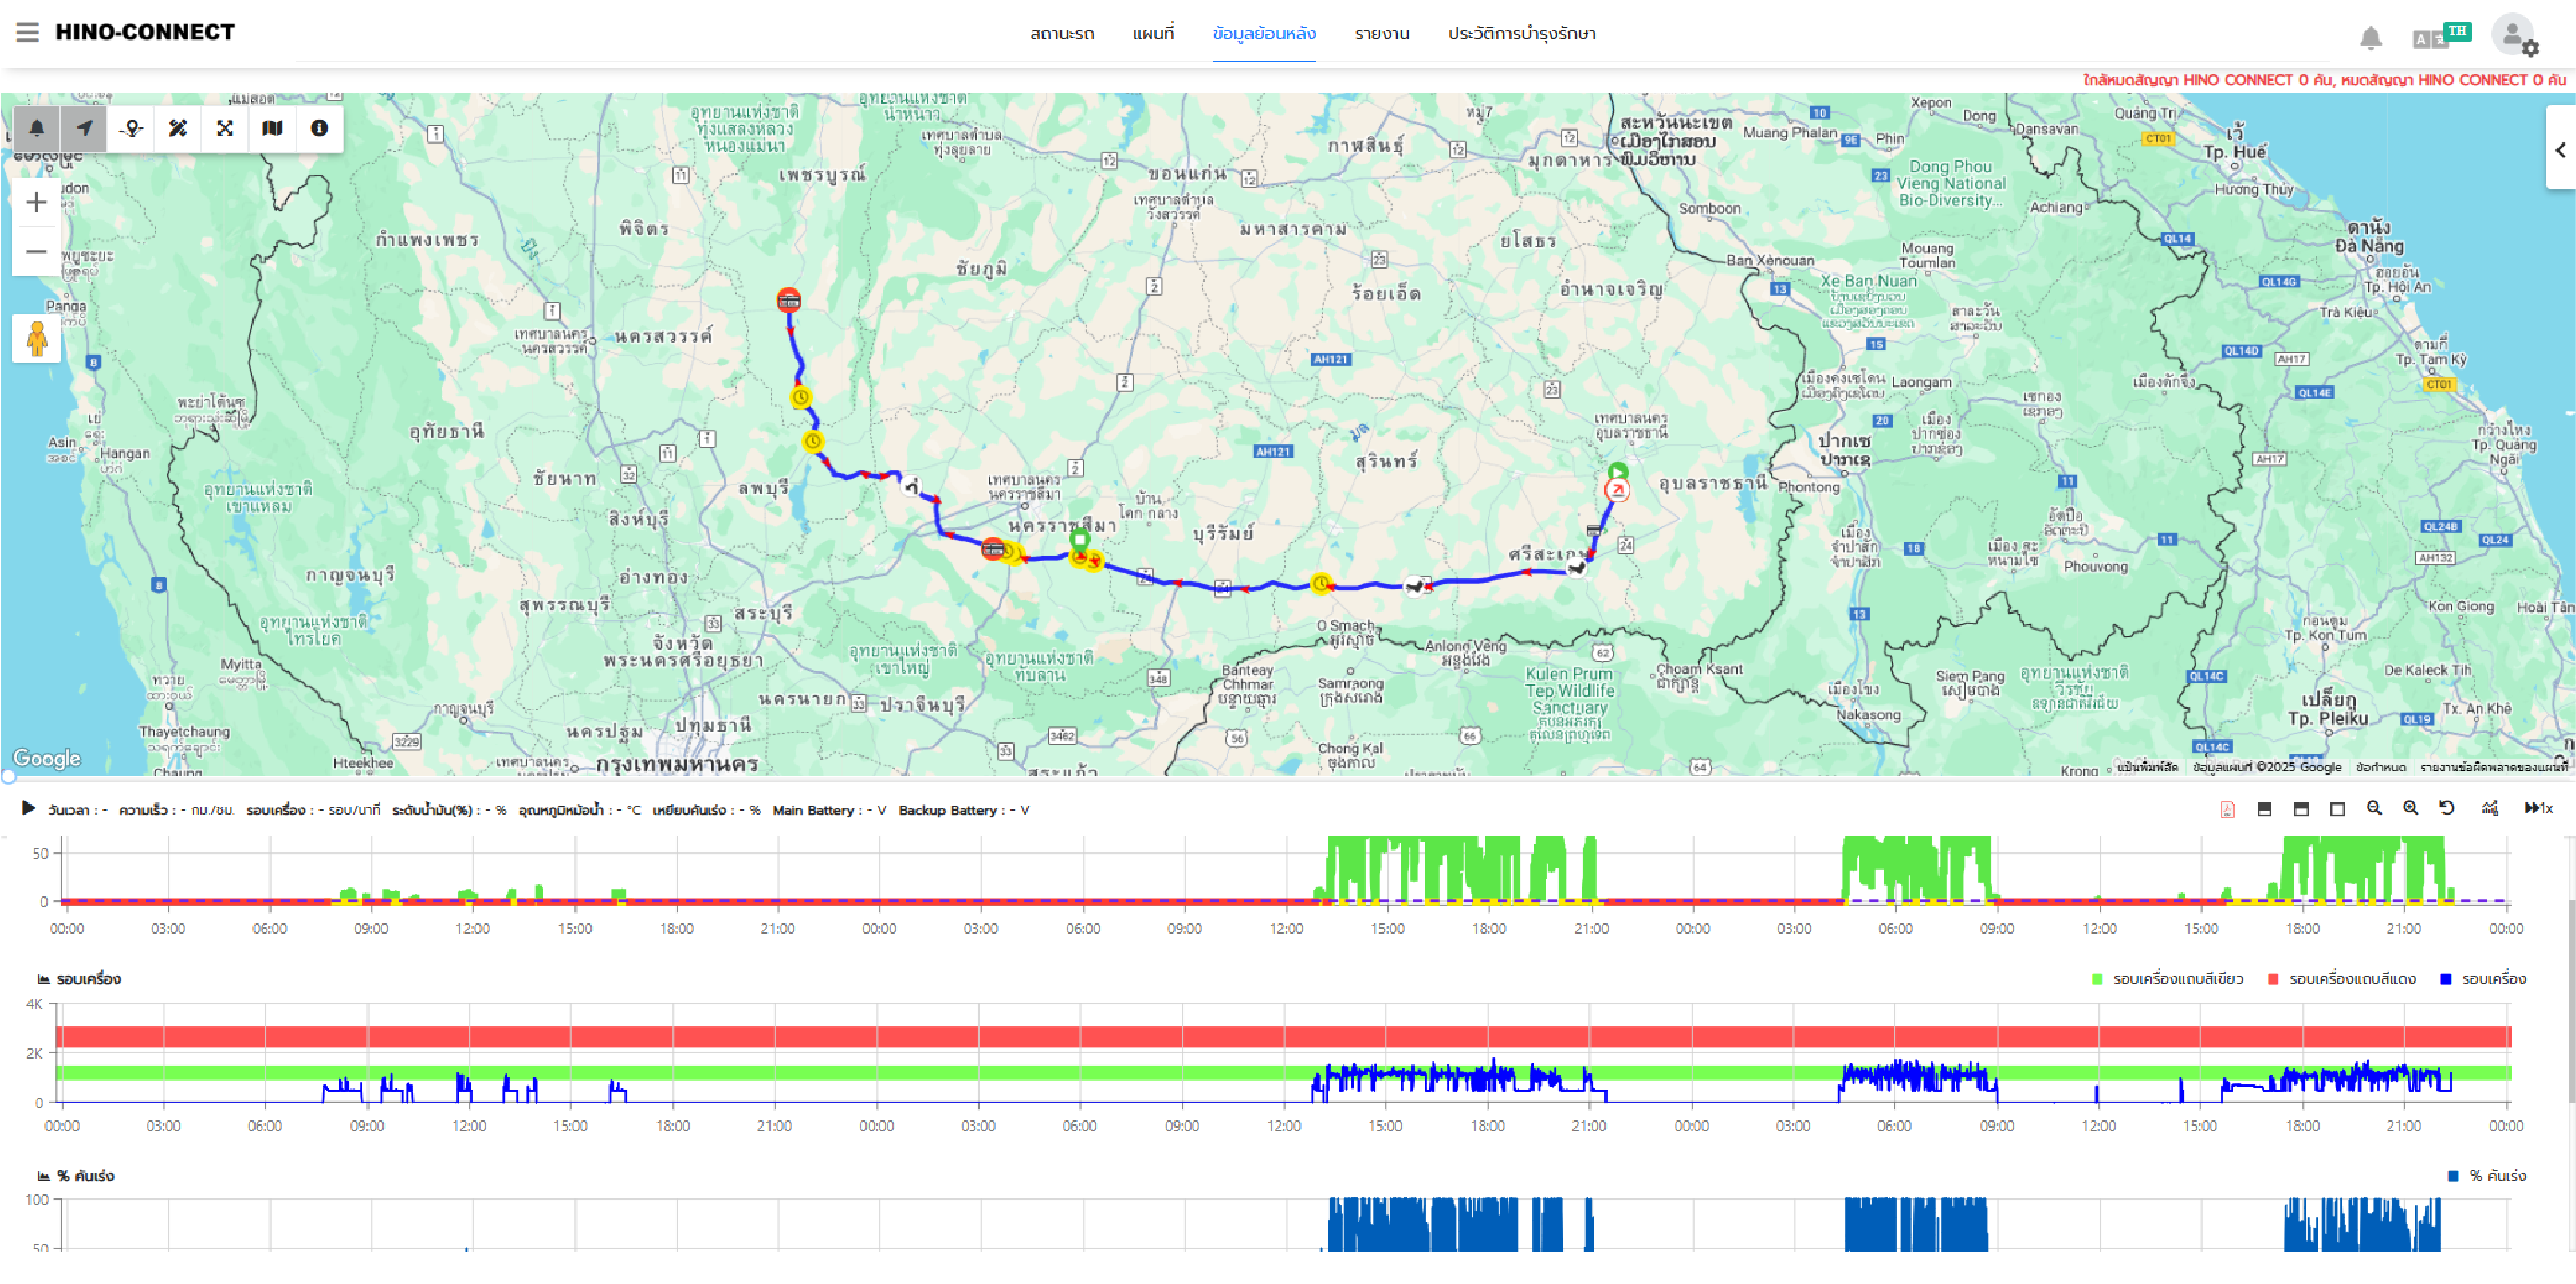Viewport: 2576px width, 1284px height.
Task: Click the red circled arrow marker near อุบลราชธานี
Action: click(x=1616, y=490)
